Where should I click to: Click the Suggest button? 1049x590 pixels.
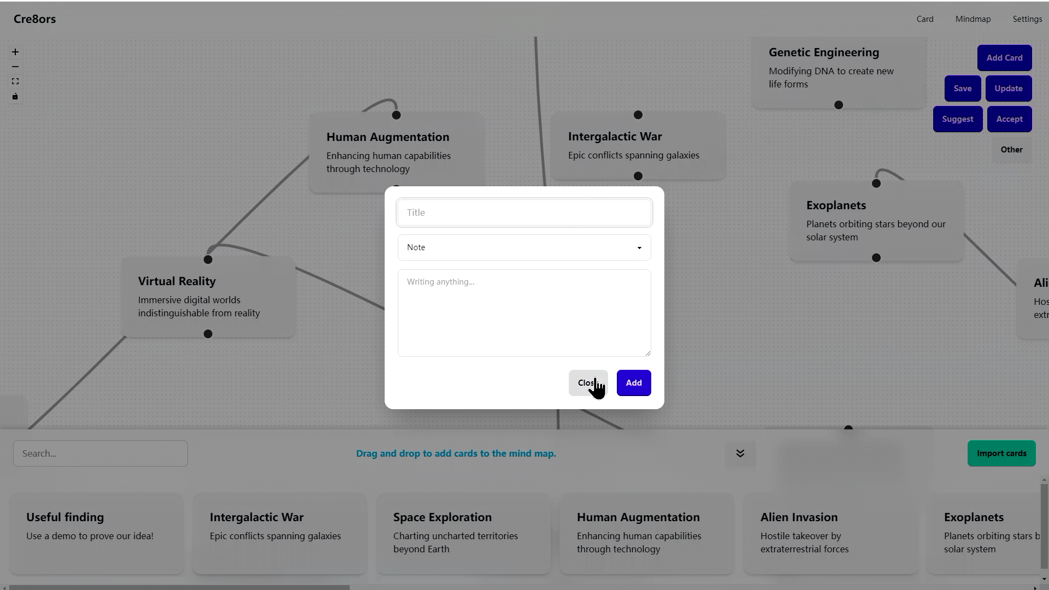(957, 119)
